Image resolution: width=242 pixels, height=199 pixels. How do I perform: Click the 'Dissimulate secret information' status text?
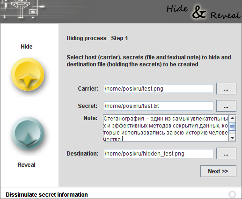tap(47, 195)
